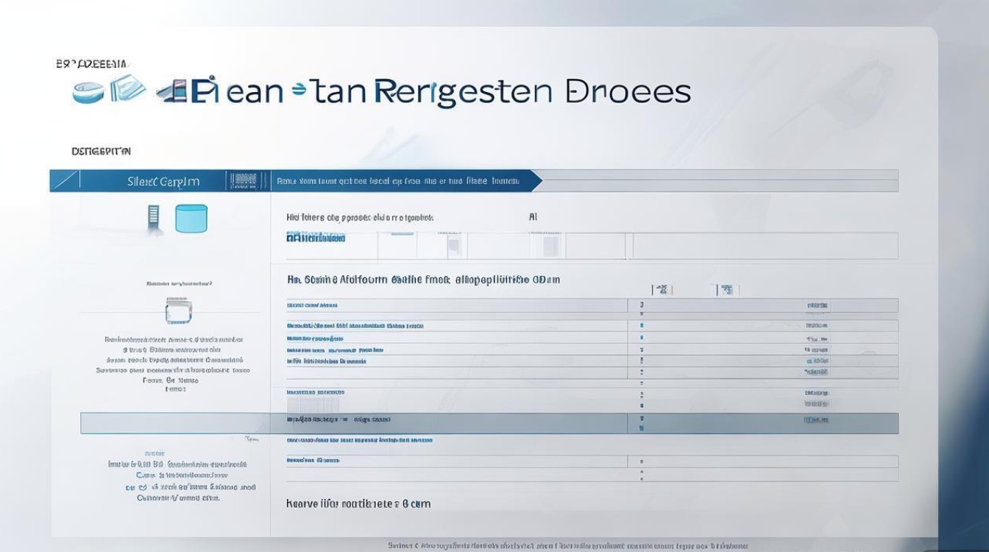
Task: Click the diagonal slash icon on blue bar
Action: (65, 181)
